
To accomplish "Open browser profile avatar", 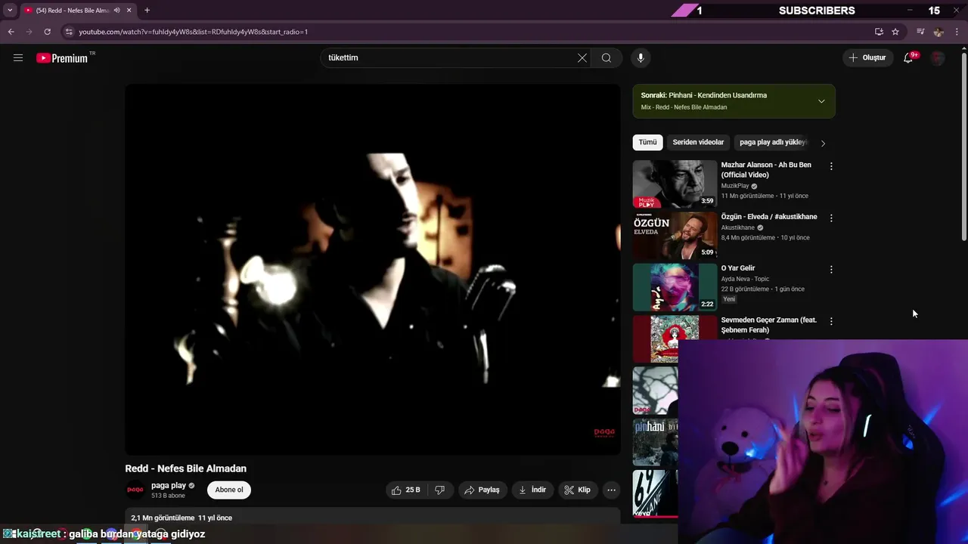I will pyautogui.click(x=939, y=32).
